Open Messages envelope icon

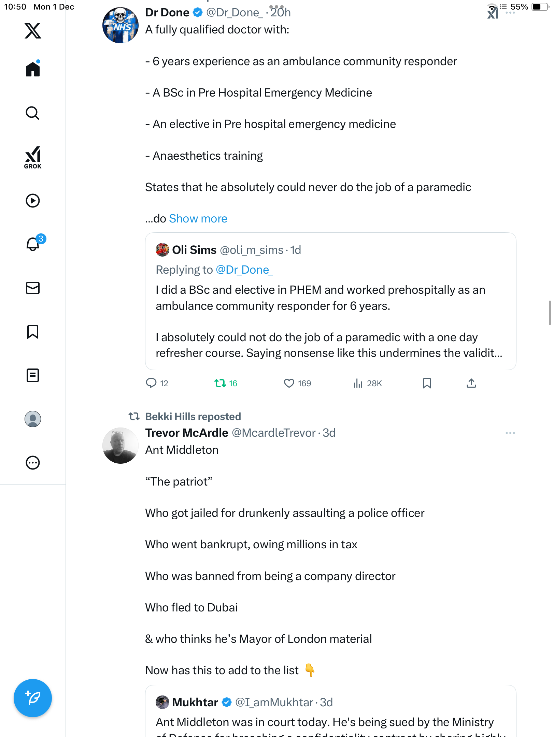(33, 288)
